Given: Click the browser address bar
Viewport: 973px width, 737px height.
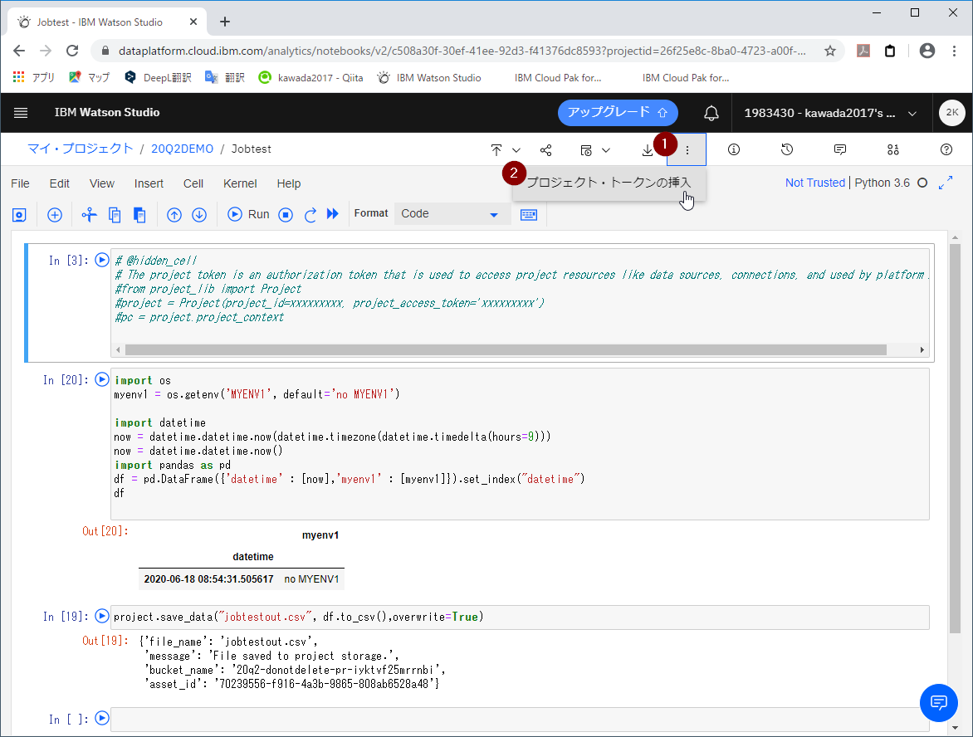Looking at the screenshot, I should point(462,51).
